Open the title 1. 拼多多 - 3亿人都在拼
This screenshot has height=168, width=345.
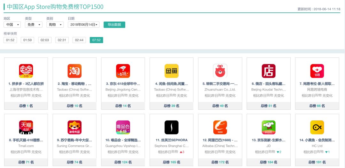click(26, 84)
